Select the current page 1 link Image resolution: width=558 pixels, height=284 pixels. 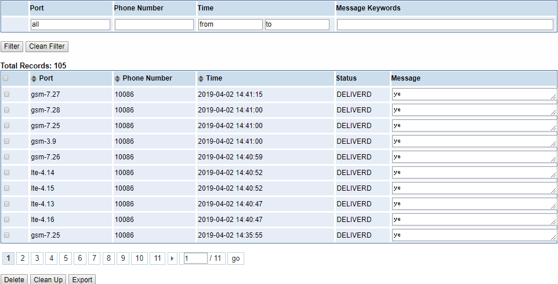(9, 258)
